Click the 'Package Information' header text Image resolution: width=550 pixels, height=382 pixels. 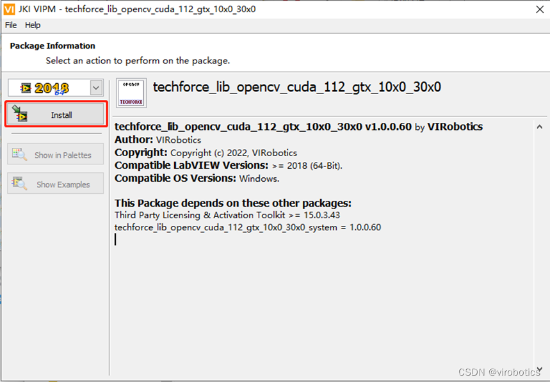click(53, 46)
